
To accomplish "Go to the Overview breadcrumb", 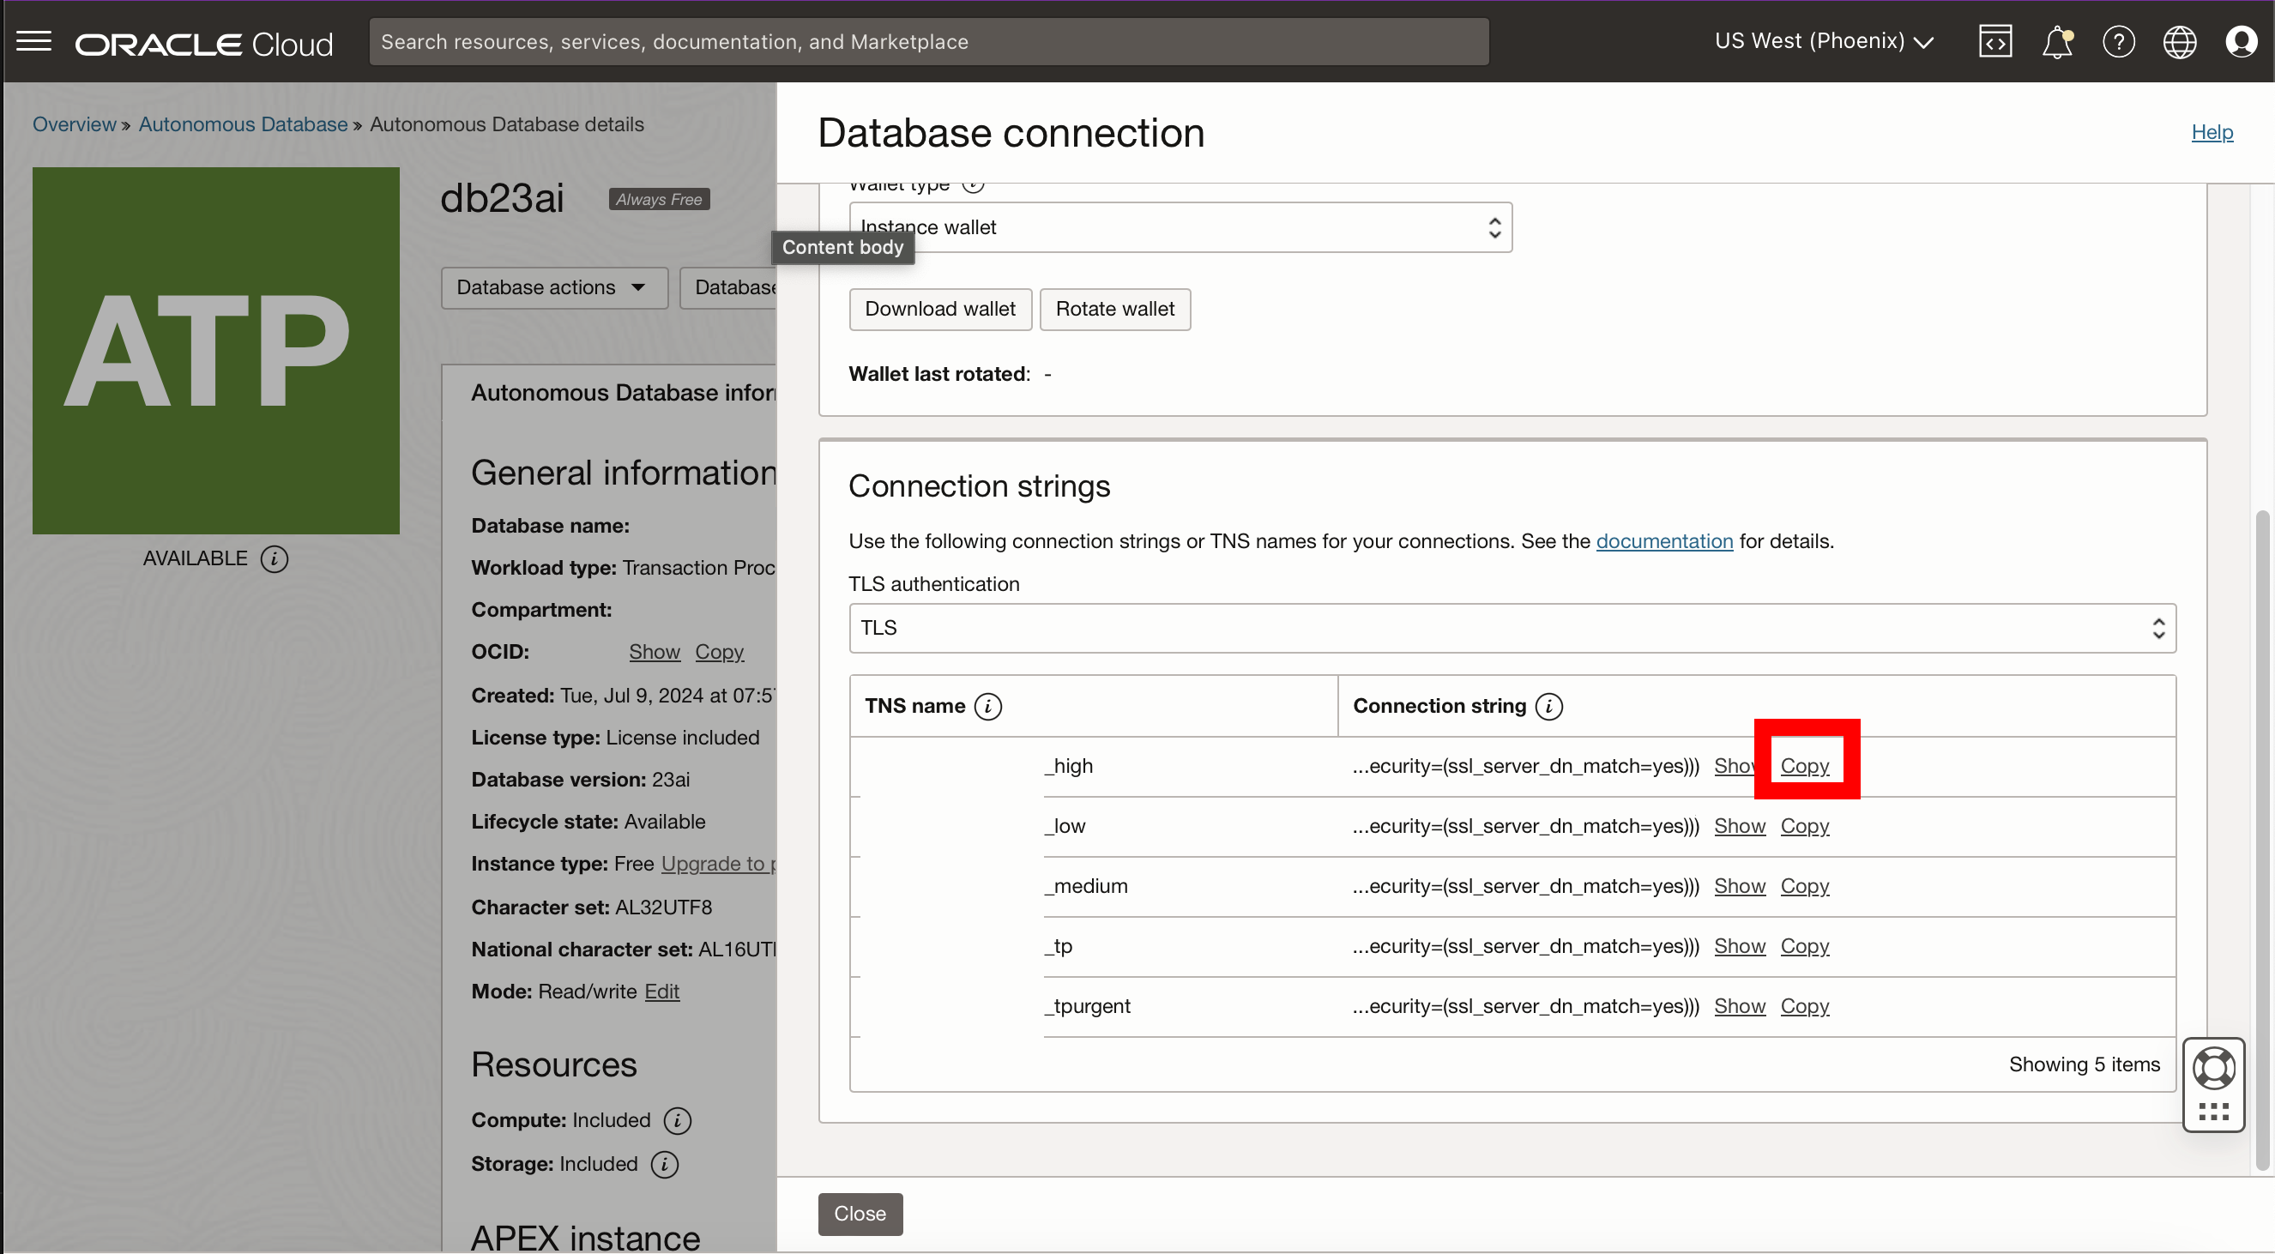I will 74,124.
